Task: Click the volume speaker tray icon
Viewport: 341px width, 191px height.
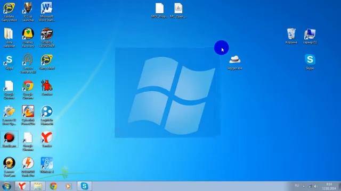Action: [315, 186]
